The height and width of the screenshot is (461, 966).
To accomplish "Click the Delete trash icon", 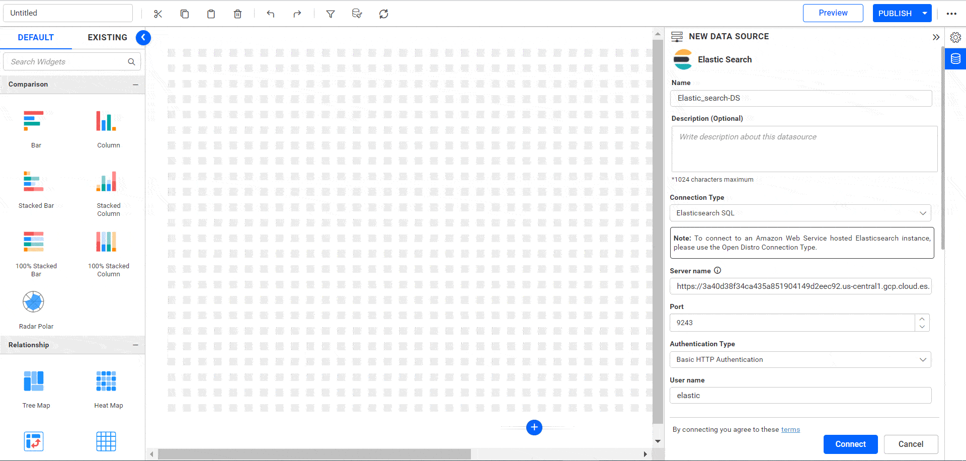I will [237, 14].
